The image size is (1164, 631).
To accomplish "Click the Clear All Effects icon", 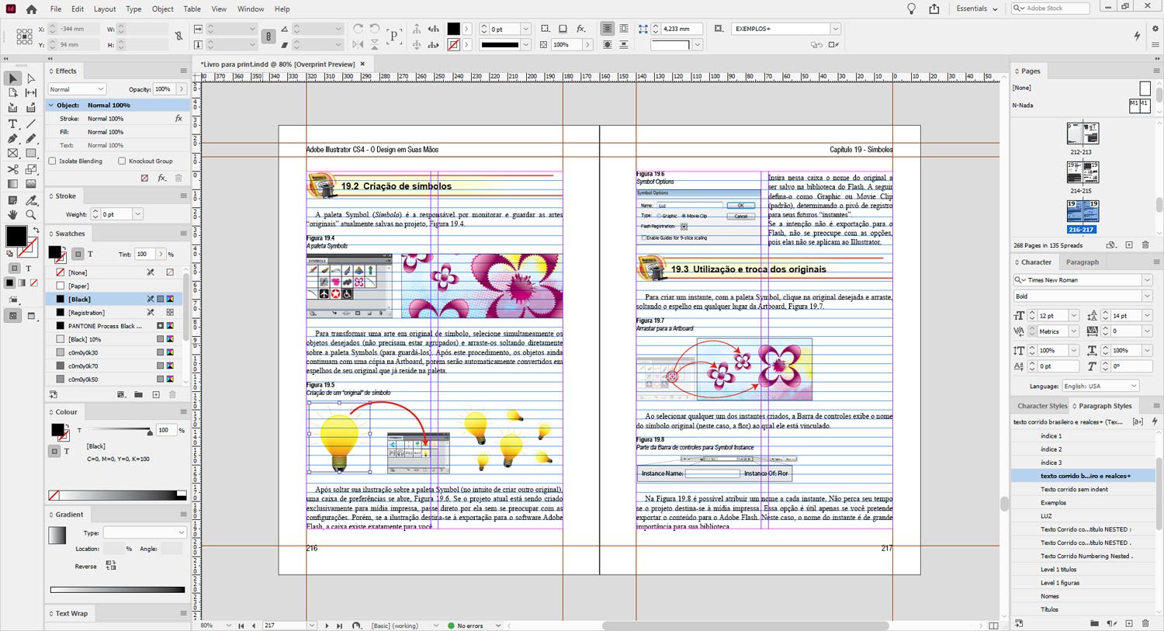I will click(x=144, y=178).
